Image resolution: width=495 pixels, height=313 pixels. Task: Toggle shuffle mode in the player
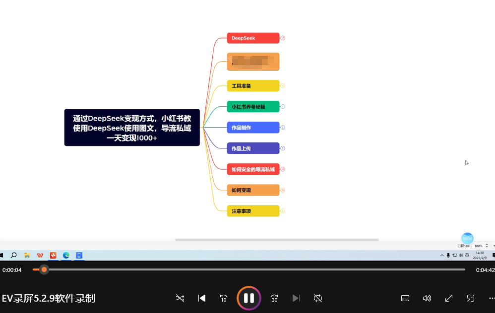180,298
